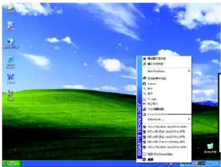Click the green exit icon entry at menu bottom
221x167 pixels.
[167, 159]
